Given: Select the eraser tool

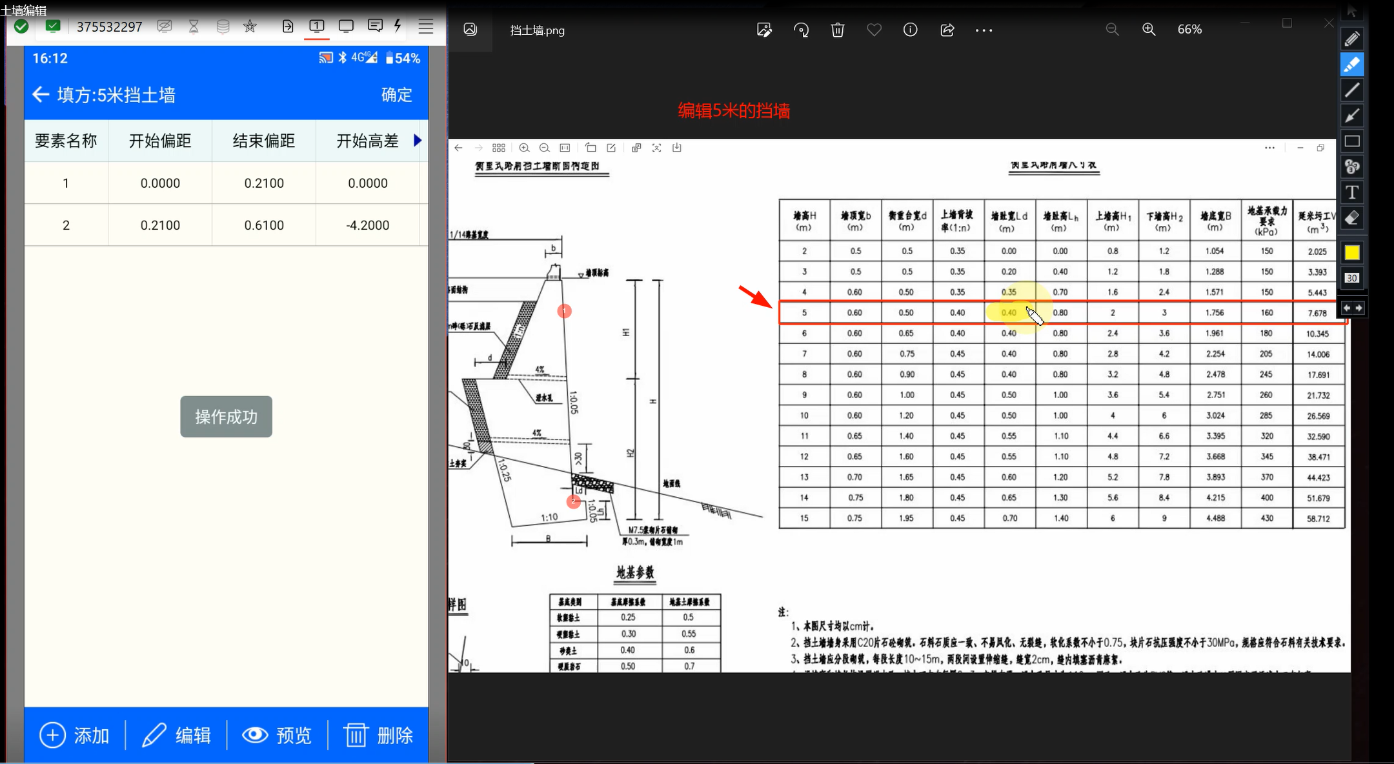Looking at the screenshot, I should point(1352,218).
